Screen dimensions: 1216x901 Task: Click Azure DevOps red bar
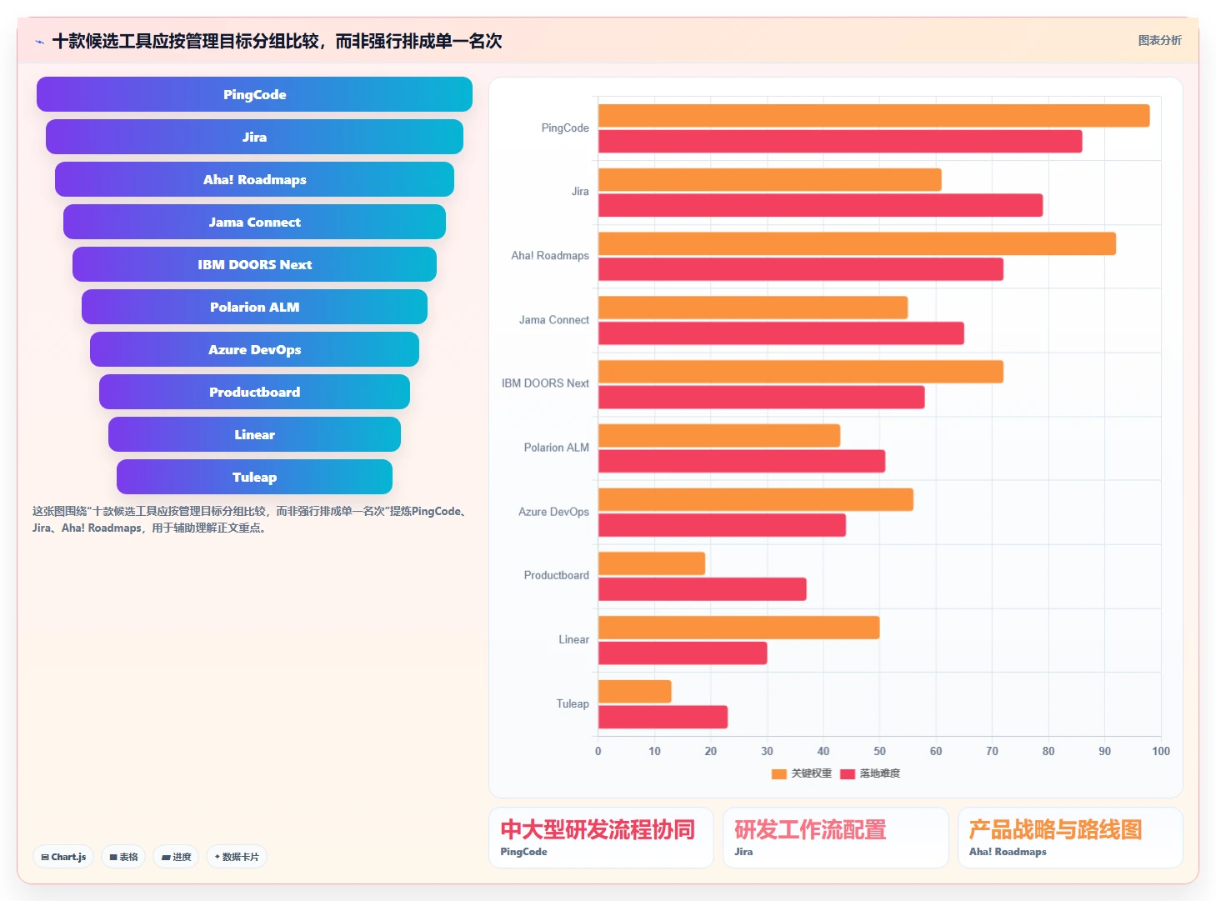pyautogui.click(x=722, y=525)
